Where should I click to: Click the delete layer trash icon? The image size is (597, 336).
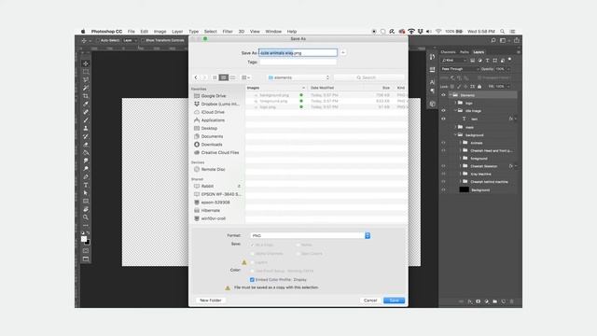click(511, 301)
